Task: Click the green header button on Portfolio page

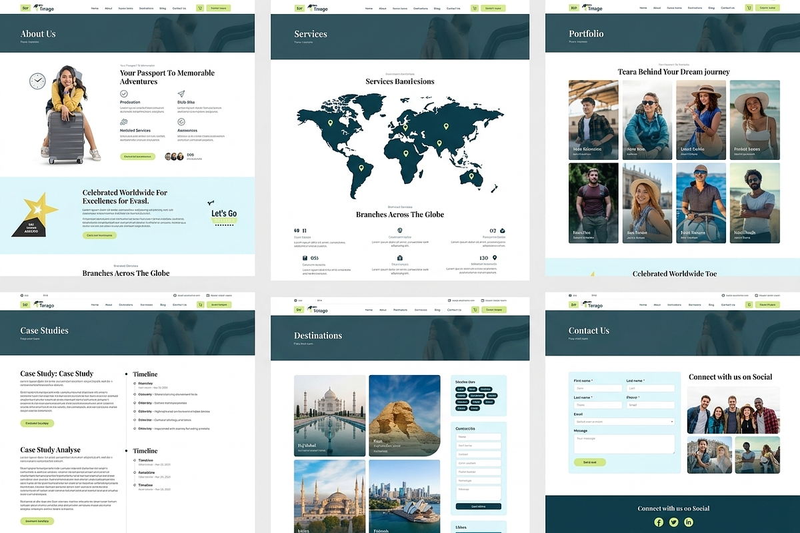Action: point(767,8)
